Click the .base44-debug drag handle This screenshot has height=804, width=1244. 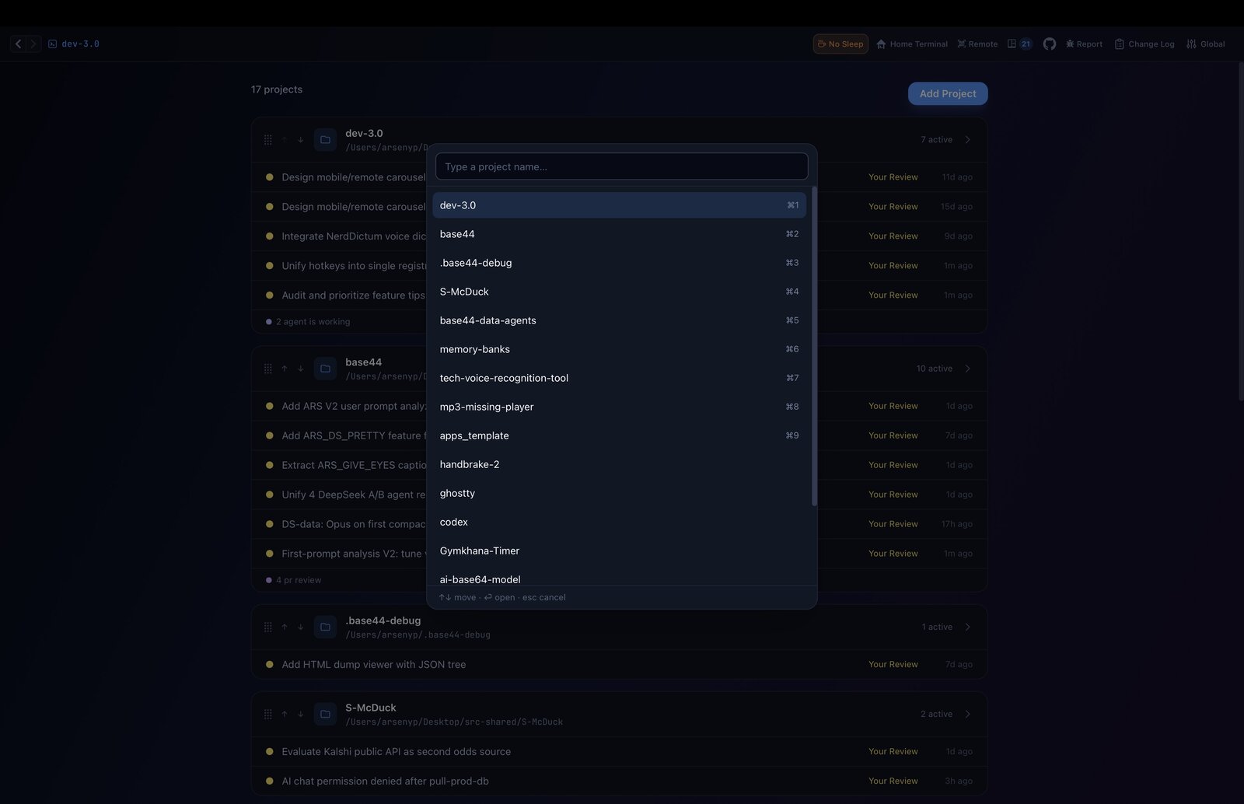(x=267, y=627)
